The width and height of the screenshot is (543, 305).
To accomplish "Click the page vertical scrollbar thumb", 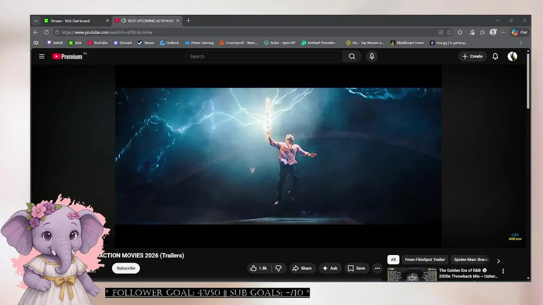I will (528, 81).
